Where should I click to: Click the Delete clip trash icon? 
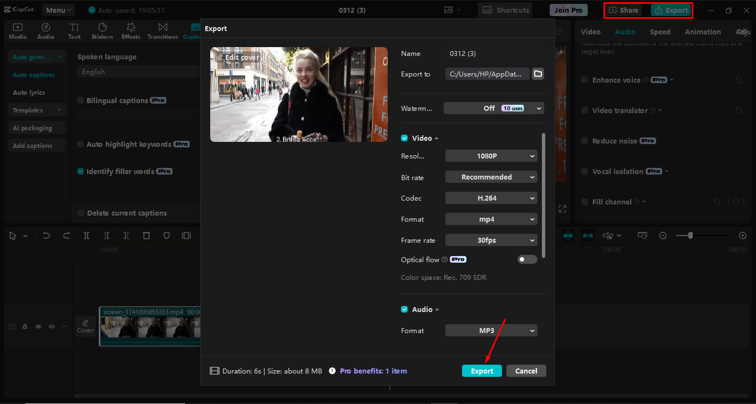pos(146,235)
